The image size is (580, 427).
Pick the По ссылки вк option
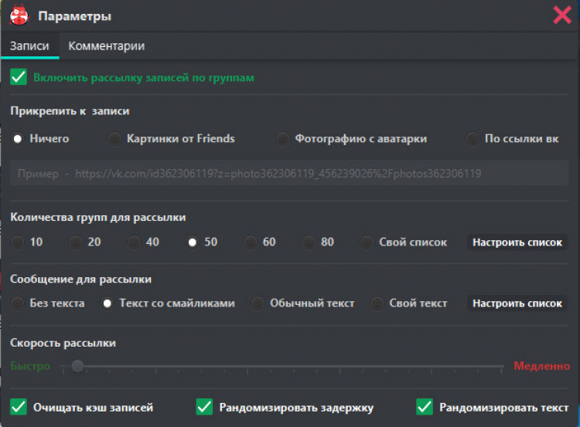(473, 139)
